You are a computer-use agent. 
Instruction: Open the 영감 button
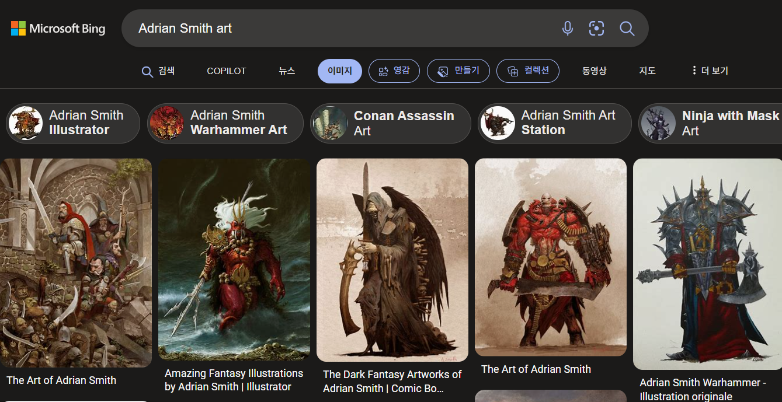pos(394,71)
